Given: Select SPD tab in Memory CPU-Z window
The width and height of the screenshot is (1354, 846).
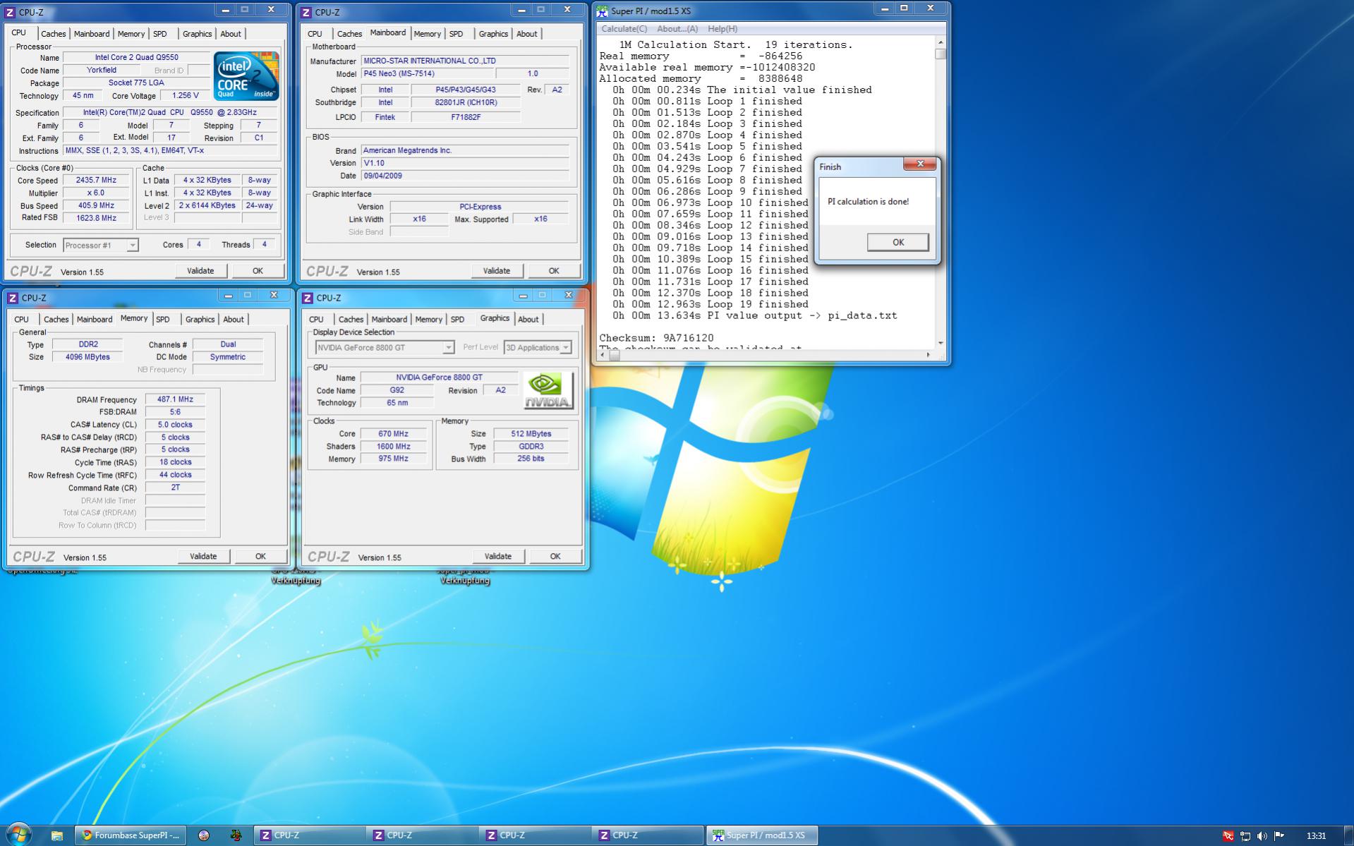Looking at the screenshot, I should click(x=163, y=320).
